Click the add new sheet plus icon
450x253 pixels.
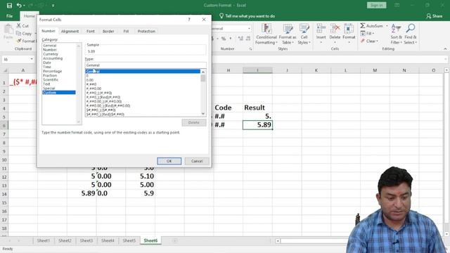[174, 240]
